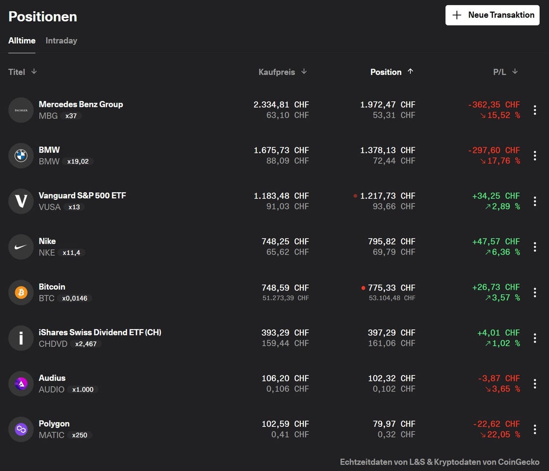The width and height of the screenshot is (549, 471).
Task: Click the 2.334,81 CHF purchase price
Action: tap(281, 105)
